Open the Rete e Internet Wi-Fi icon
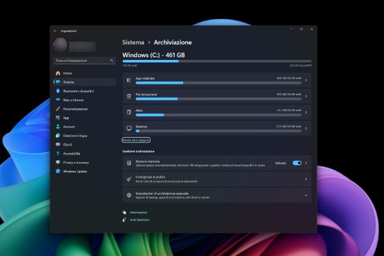Image resolution: width=384 pixels, height=256 pixels. click(58, 100)
